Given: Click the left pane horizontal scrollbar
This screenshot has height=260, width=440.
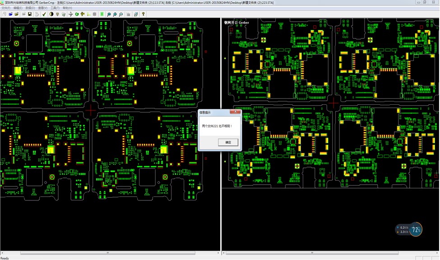Looking at the screenshot, I should click(x=108, y=253).
